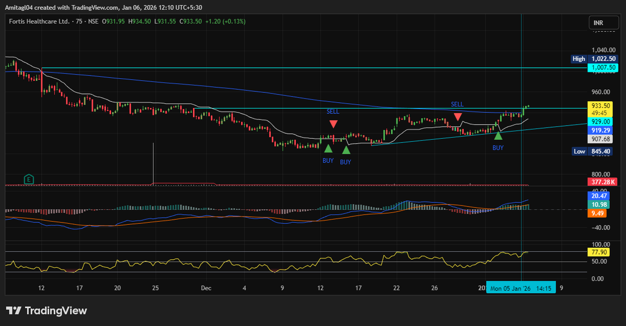Click the +1.20 (+0.13%) change value
The width and height of the screenshot is (626, 326).
[x=226, y=21]
